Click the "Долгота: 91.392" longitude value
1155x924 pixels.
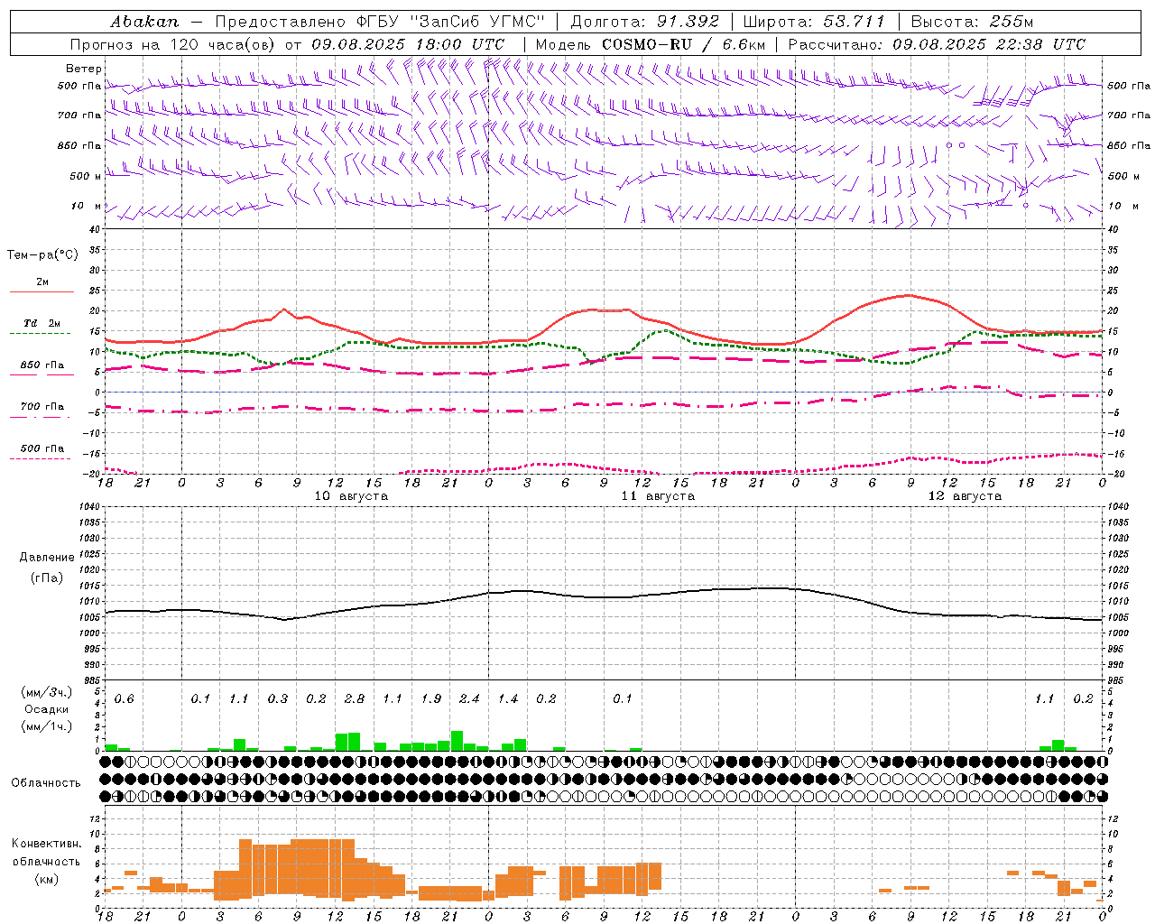pyautogui.click(x=645, y=22)
